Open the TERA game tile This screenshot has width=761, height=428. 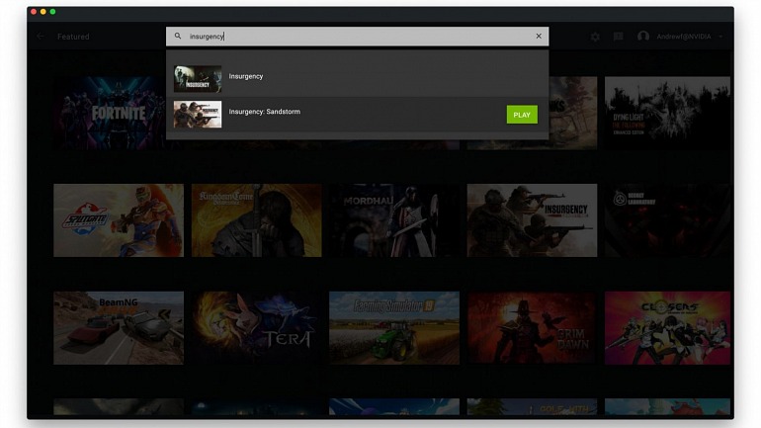[x=256, y=328]
